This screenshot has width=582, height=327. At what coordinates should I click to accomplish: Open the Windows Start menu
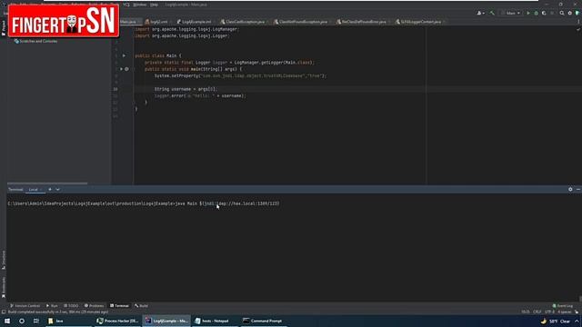tap(7, 321)
